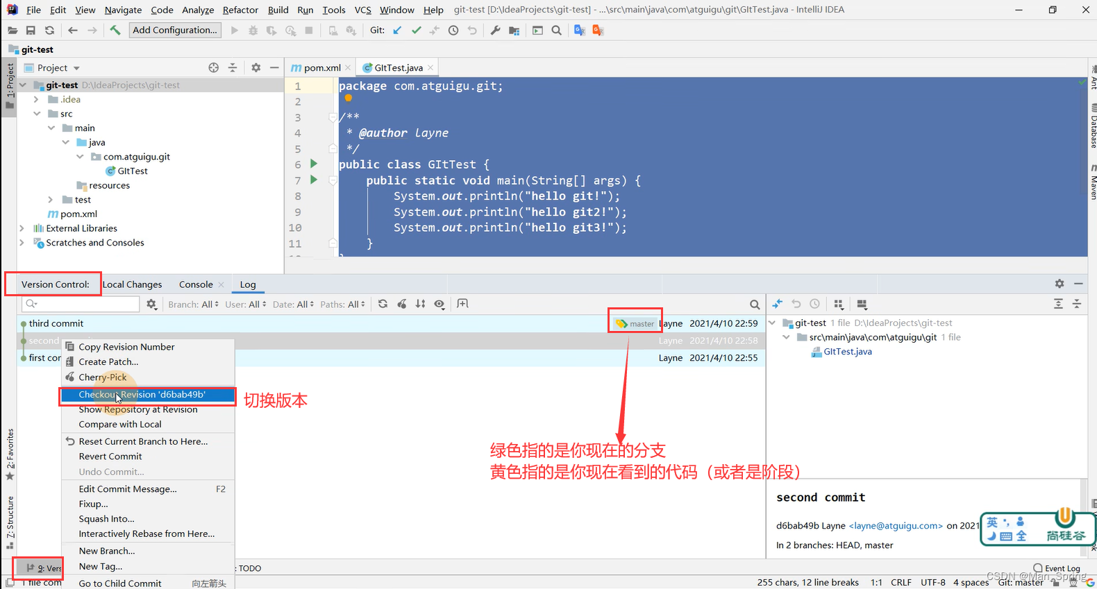Open the Paths filter dropdown

click(x=343, y=304)
